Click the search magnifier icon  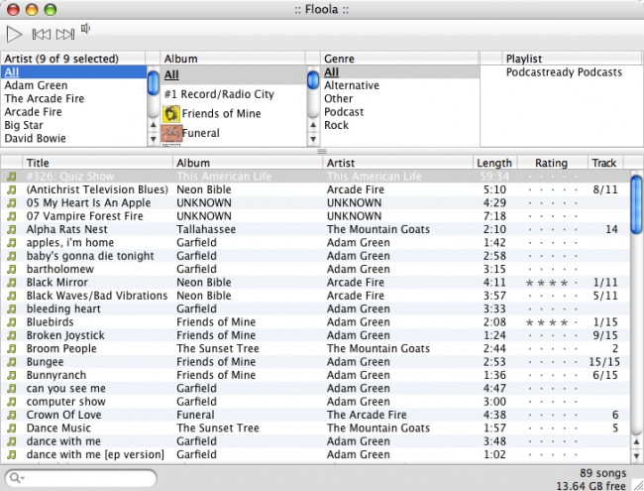(17, 478)
